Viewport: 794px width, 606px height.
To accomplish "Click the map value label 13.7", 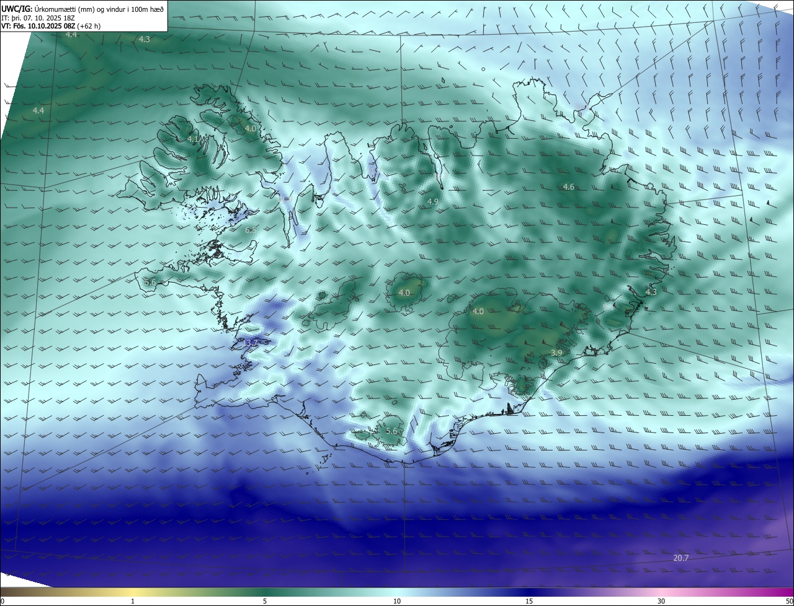I will click(x=250, y=343).
